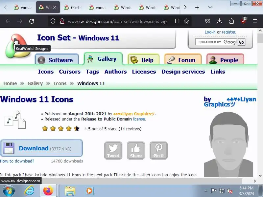Click the Log-in link
The height and width of the screenshot is (197, 263).
coord(210,32)
